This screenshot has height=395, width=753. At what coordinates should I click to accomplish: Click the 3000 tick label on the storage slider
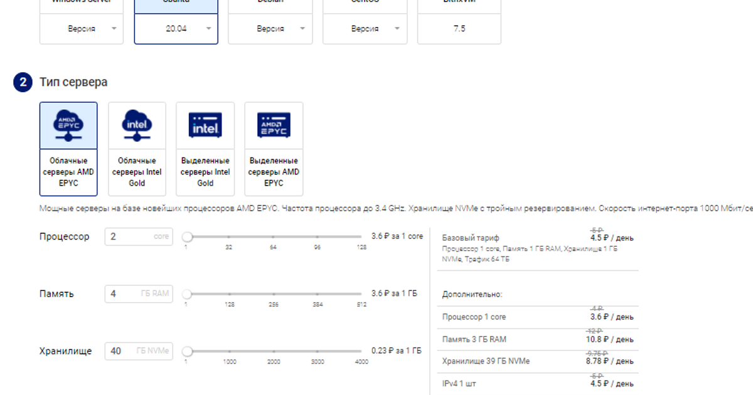318,362
